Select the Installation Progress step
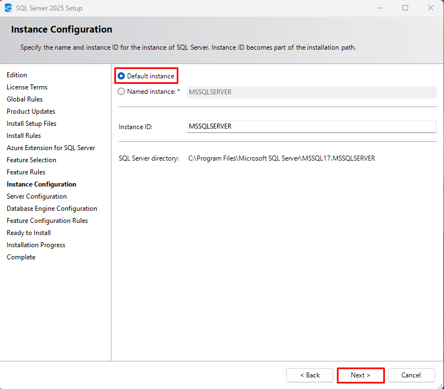The height and width of the screenshot is (389, 444). [36, 246]
